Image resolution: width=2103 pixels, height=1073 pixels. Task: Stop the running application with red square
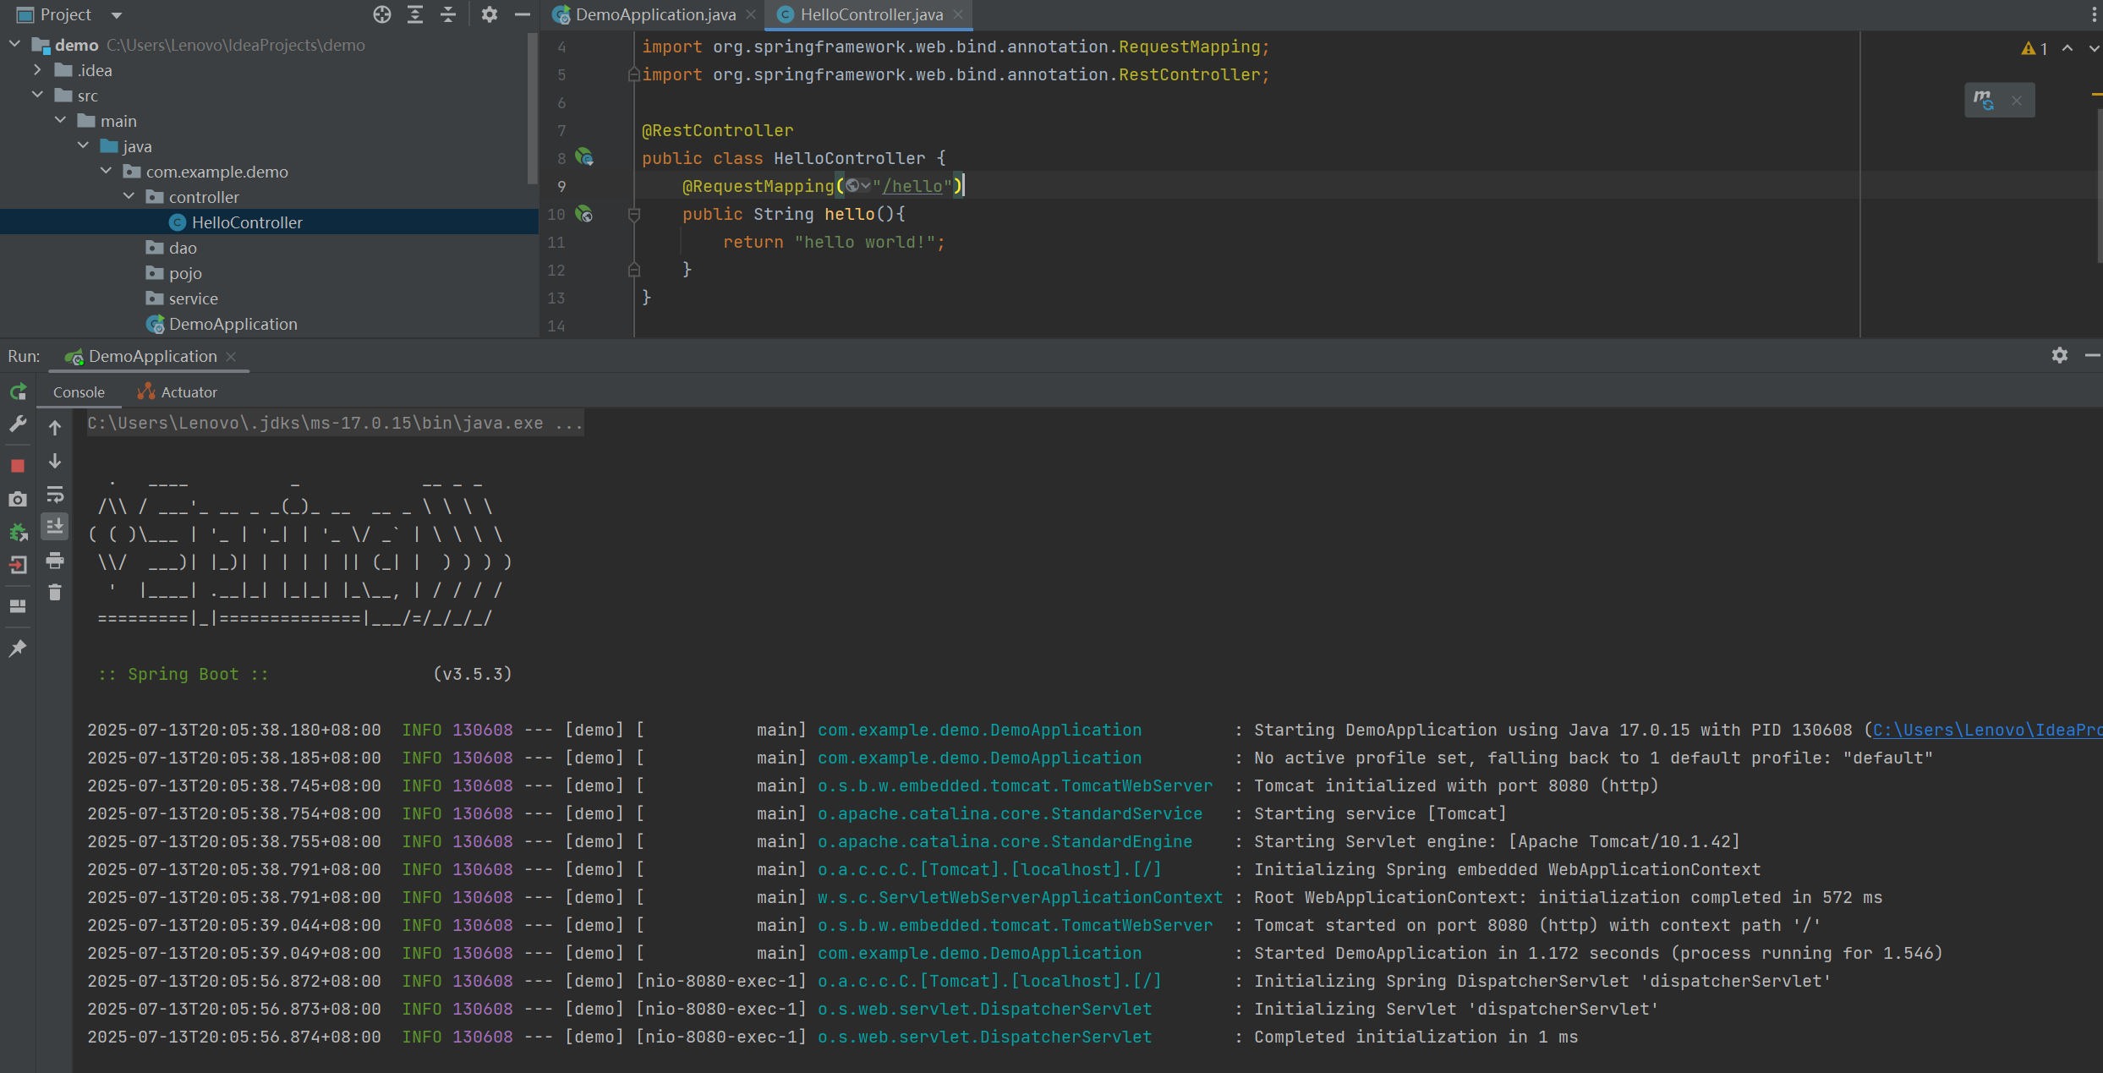[18, 466]
